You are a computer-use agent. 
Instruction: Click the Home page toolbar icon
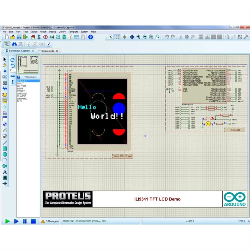click(33, 37)
